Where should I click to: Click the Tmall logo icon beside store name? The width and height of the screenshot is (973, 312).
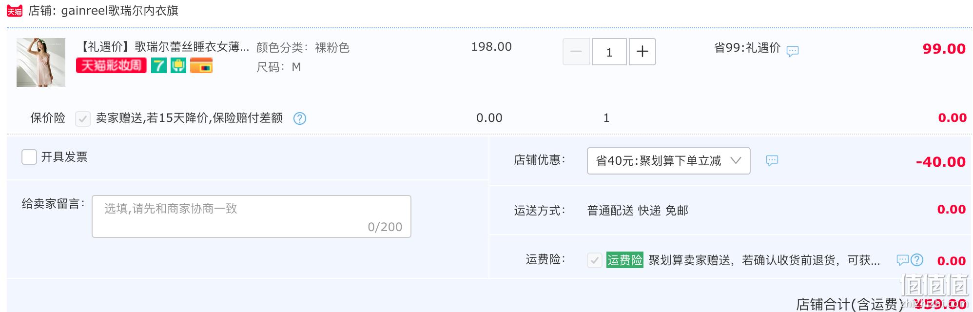click(15, 11)
